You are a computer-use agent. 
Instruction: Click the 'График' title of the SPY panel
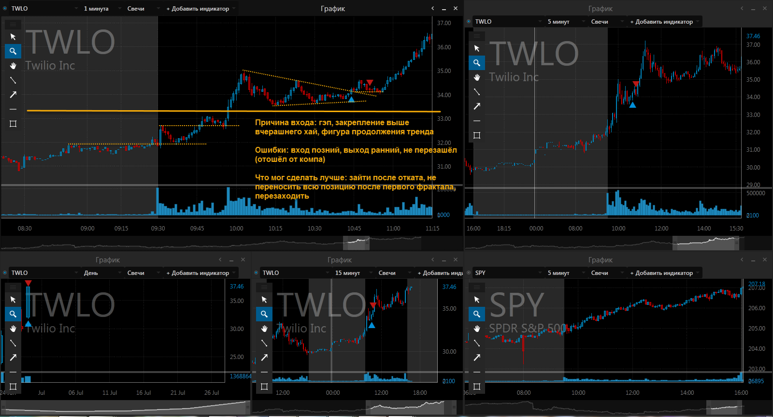[601, 259]
